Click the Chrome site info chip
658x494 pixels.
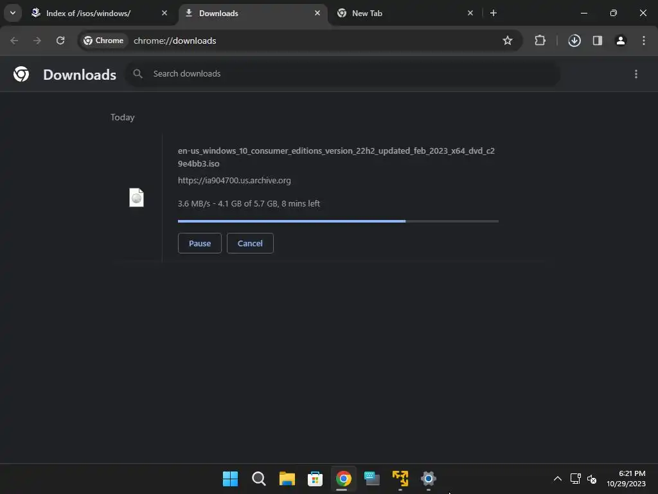[103, 41]
